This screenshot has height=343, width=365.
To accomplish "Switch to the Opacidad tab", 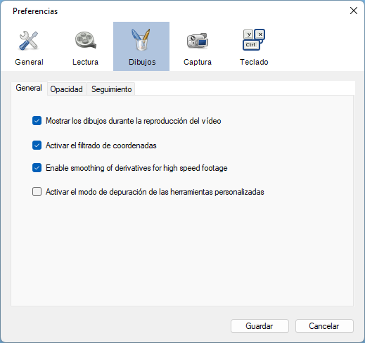I will pyautogui.click(x=67, y=89).
